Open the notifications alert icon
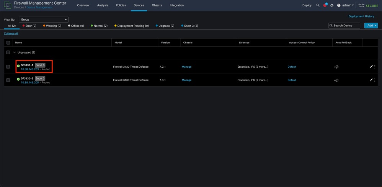 tap(325, 5)
